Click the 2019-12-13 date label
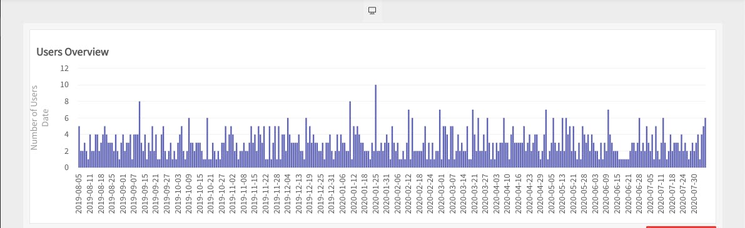The image size is (745, 228). (x=298, y=194)
